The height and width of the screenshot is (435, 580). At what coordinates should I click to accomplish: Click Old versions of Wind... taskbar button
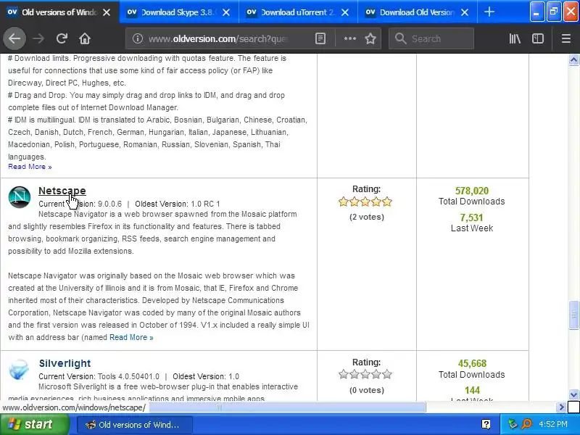pyautogui.click(x=135, y=425)
